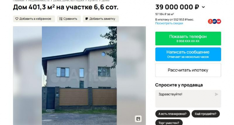Select the quick reply Ещё продаёте?
This screenshot has width=234, height=125.
[205, 114]
